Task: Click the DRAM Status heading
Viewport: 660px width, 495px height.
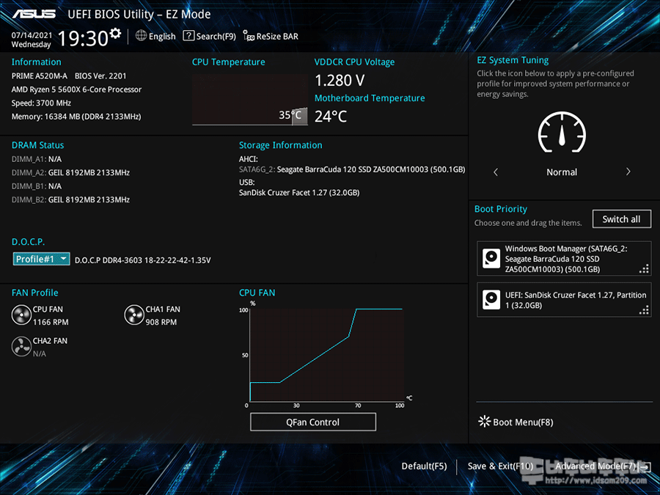Action: (37, 144)
